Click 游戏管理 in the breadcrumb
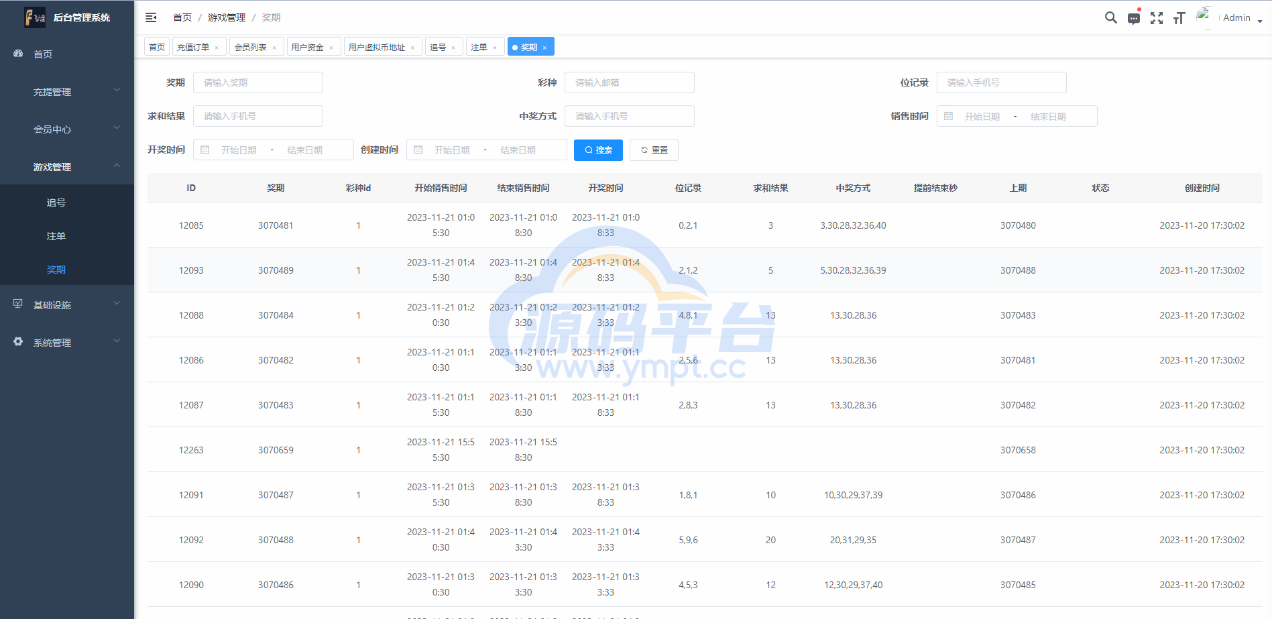1272x619 pixels. tap(227, 17)
